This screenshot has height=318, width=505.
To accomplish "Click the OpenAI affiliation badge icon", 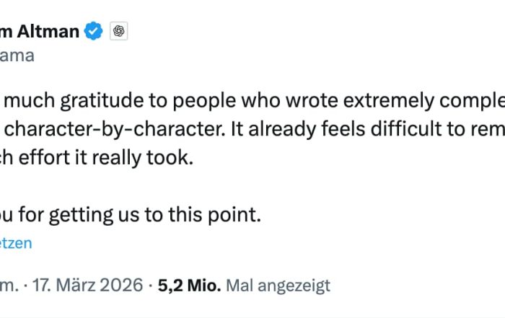I will tap(118, 31).
